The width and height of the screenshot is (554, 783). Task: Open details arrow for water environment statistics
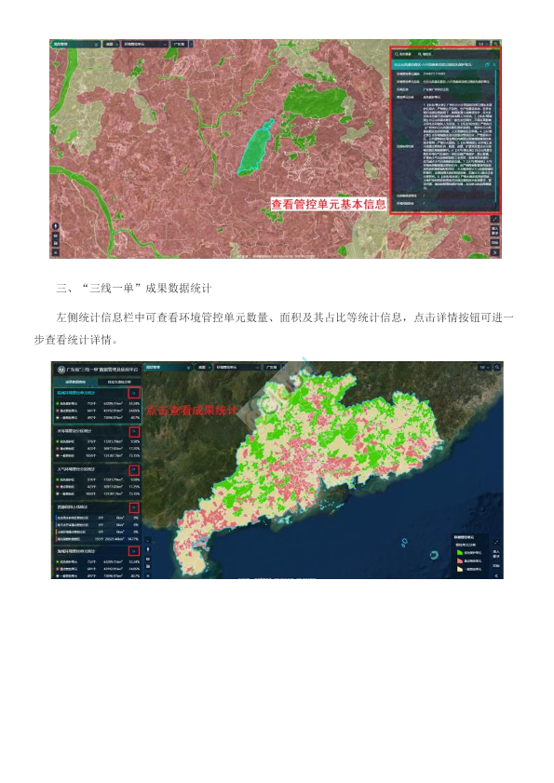pos(134,431)
